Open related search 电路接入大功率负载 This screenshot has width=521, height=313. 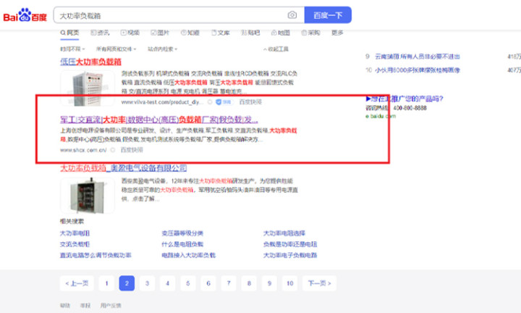189,255
